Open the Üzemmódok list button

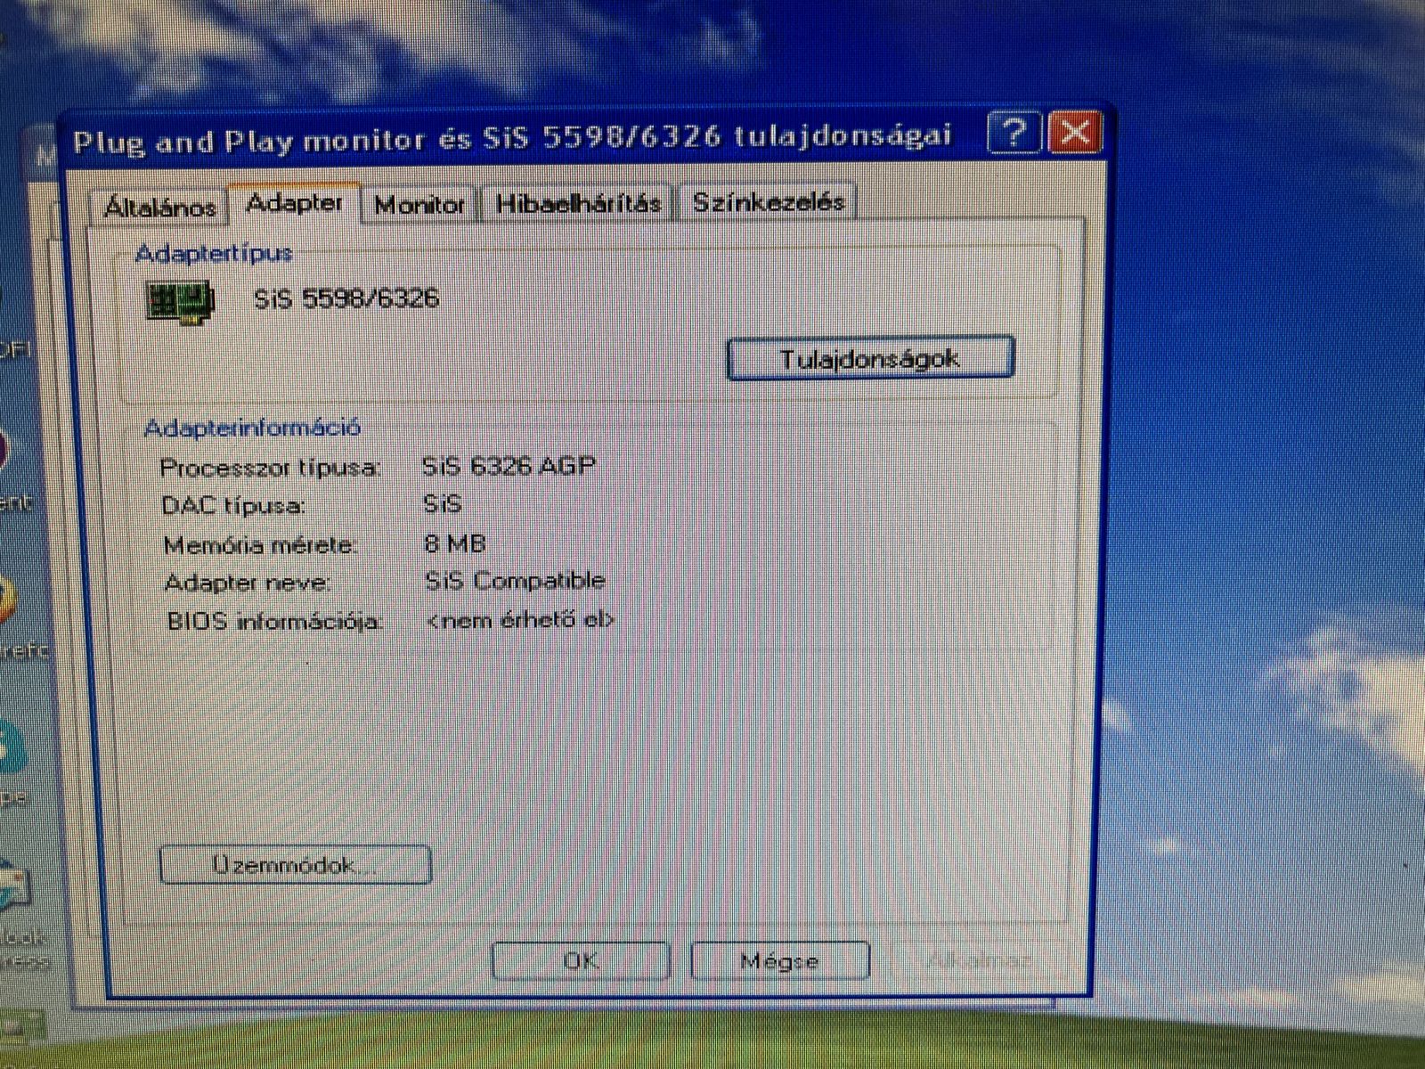[x=296, y=865]
